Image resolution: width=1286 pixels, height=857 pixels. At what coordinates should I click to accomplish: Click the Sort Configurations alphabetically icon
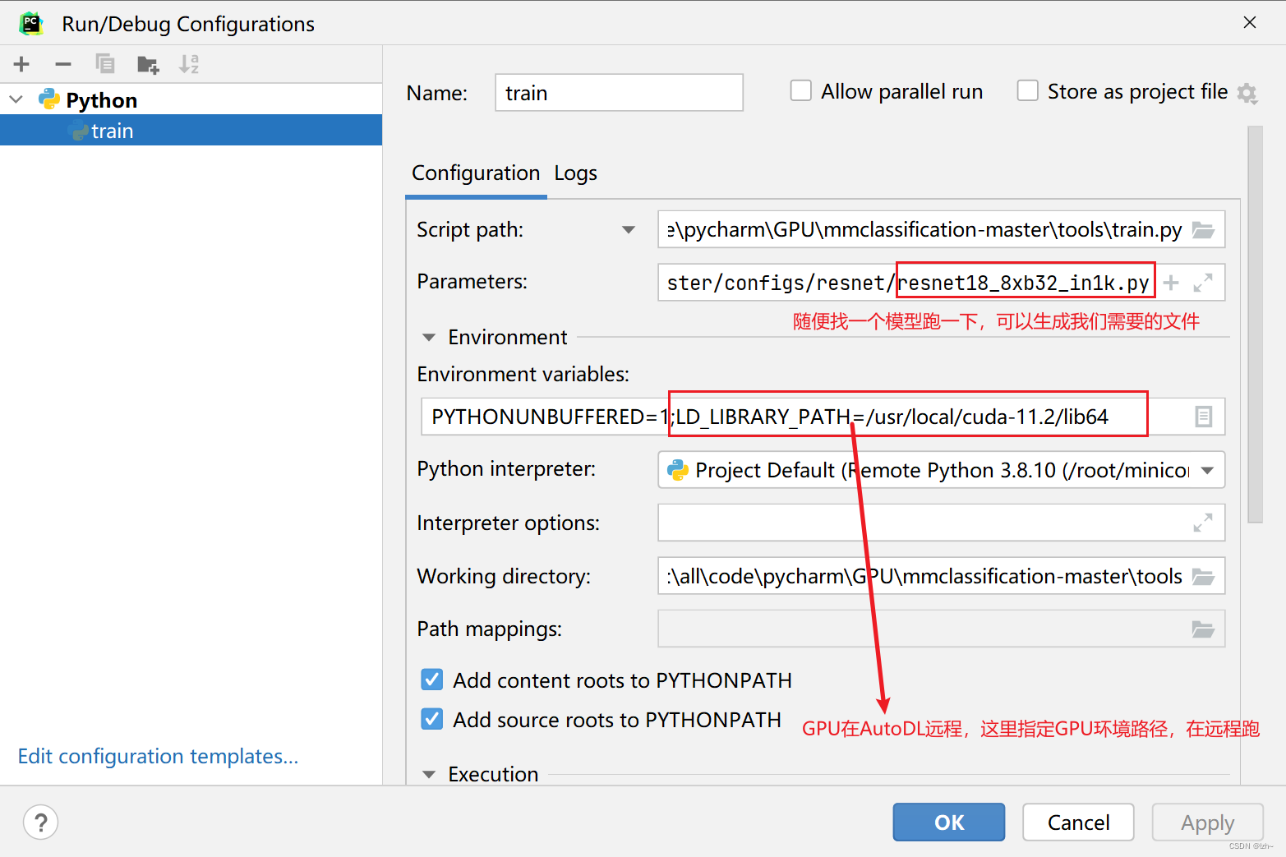click(x=189, y=64)
